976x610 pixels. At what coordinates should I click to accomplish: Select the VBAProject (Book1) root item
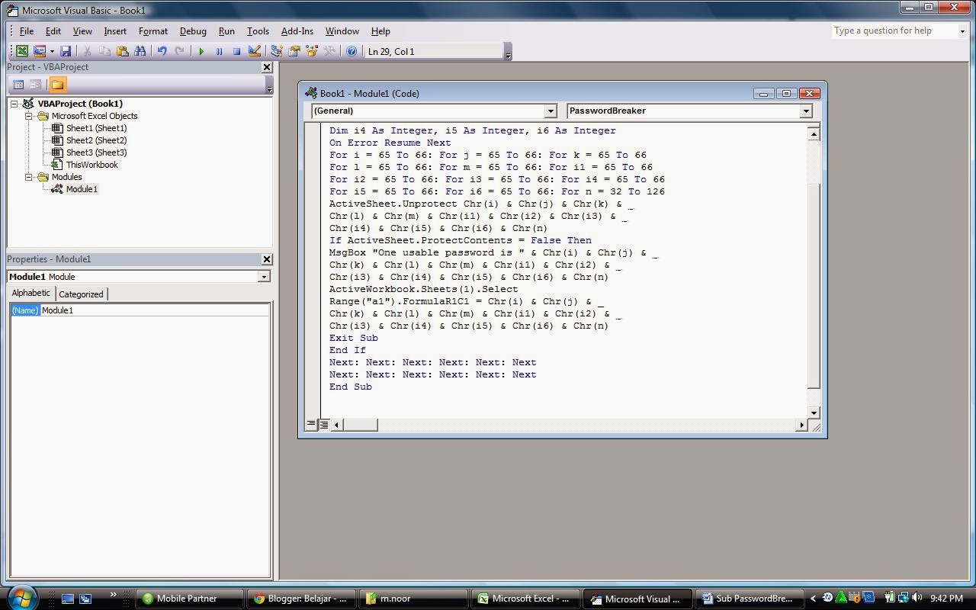click(80, 104)
